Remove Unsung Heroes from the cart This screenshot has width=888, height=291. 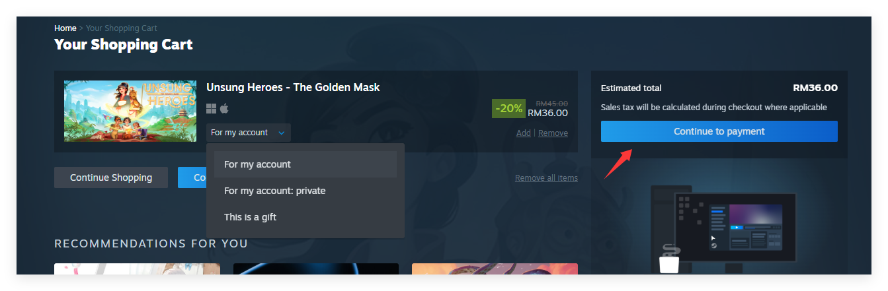(x=553, y=133)
